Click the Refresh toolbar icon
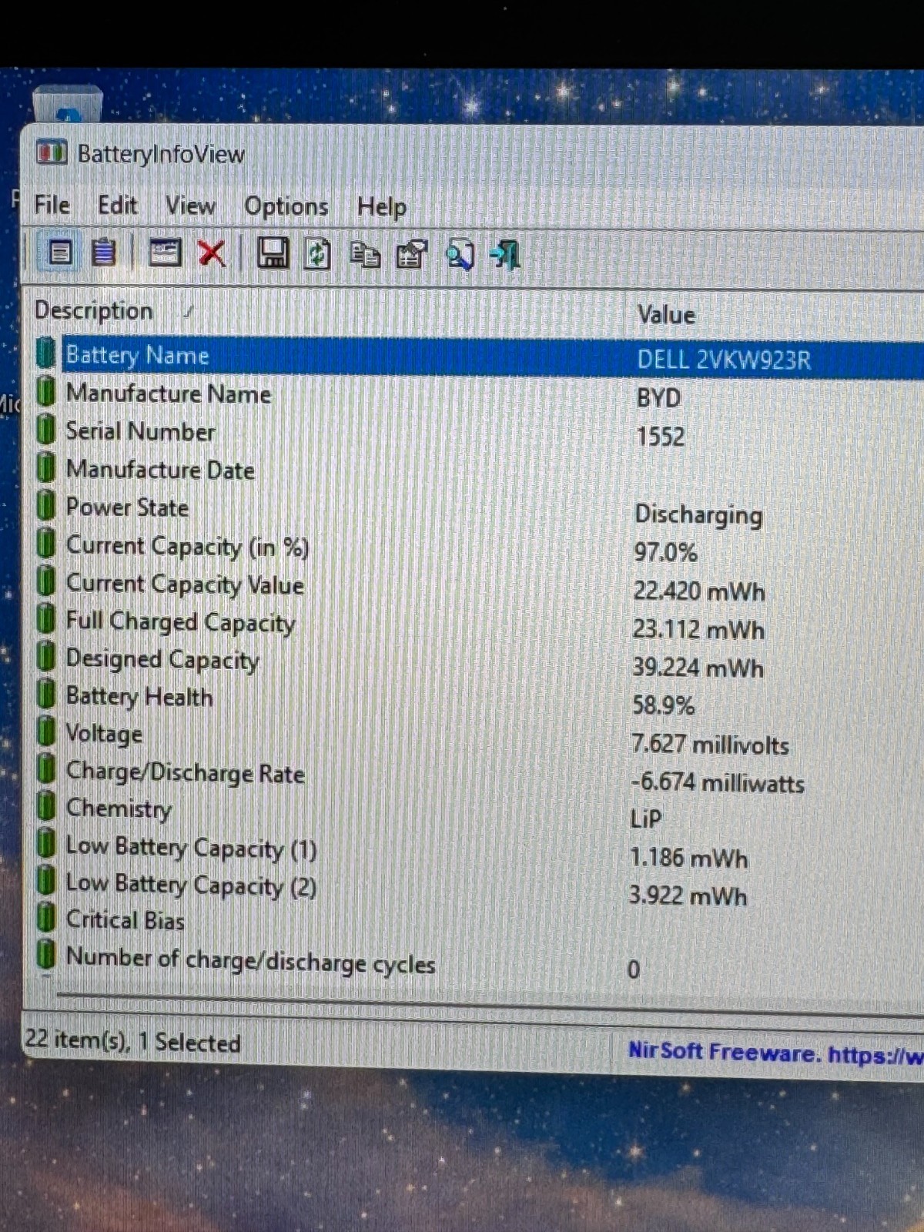This screenshot has width=924, height=1232. (317, 253)
